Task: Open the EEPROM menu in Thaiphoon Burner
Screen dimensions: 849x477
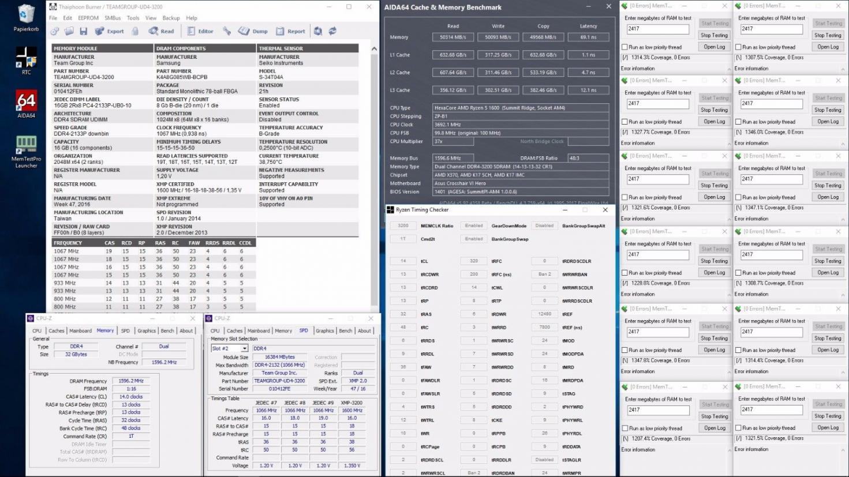Action: click(88, 18)
